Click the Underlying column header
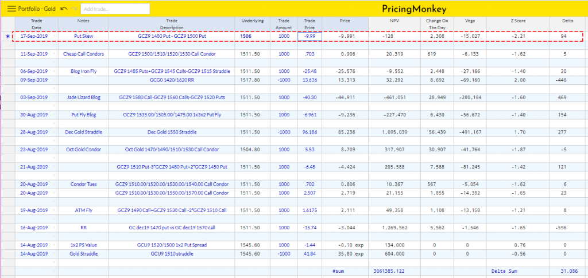The height and width of the screenshot is (278, 588). pos(253,24)
